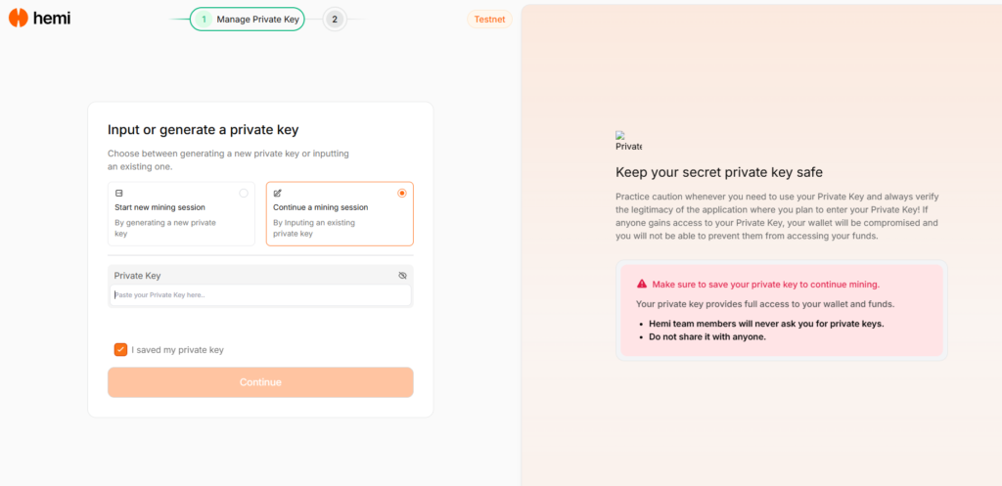
Task: Open step 1 Manage Private Key
Action: (x=248, y=20)
